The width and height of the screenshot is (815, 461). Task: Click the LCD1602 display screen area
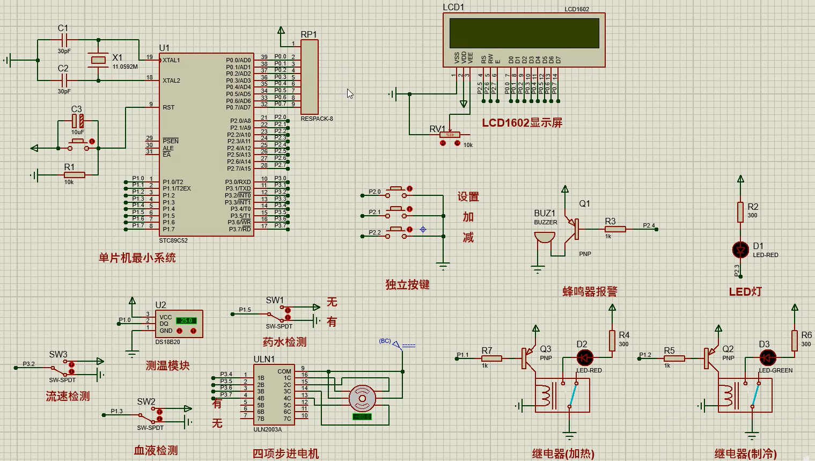(524, 33)
